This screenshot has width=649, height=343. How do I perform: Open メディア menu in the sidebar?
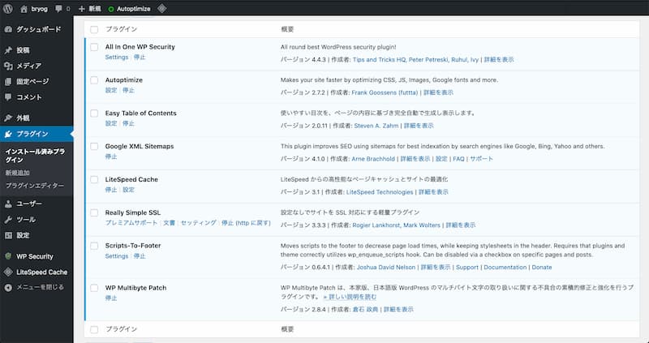28,66
